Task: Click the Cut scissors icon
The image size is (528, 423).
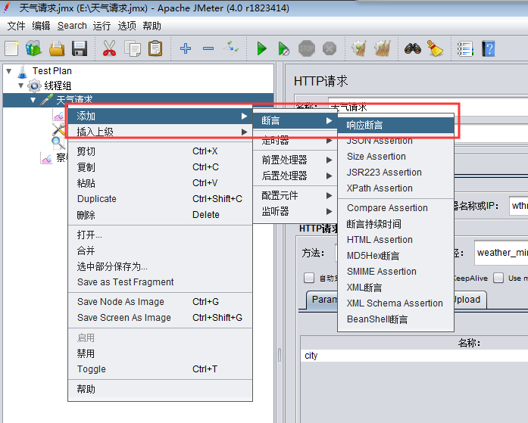Action: click(109, 48)
